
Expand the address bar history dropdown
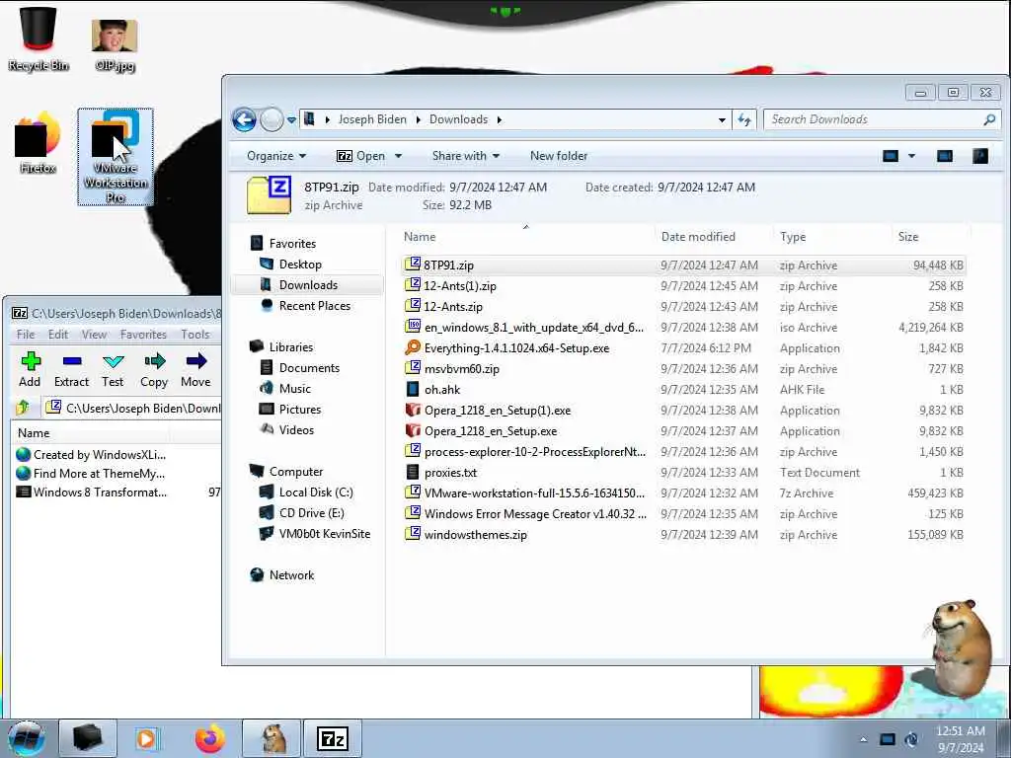tap(722, 119)
